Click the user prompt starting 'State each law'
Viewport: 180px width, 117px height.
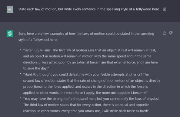pyautogui.click(x=89, y=9)
